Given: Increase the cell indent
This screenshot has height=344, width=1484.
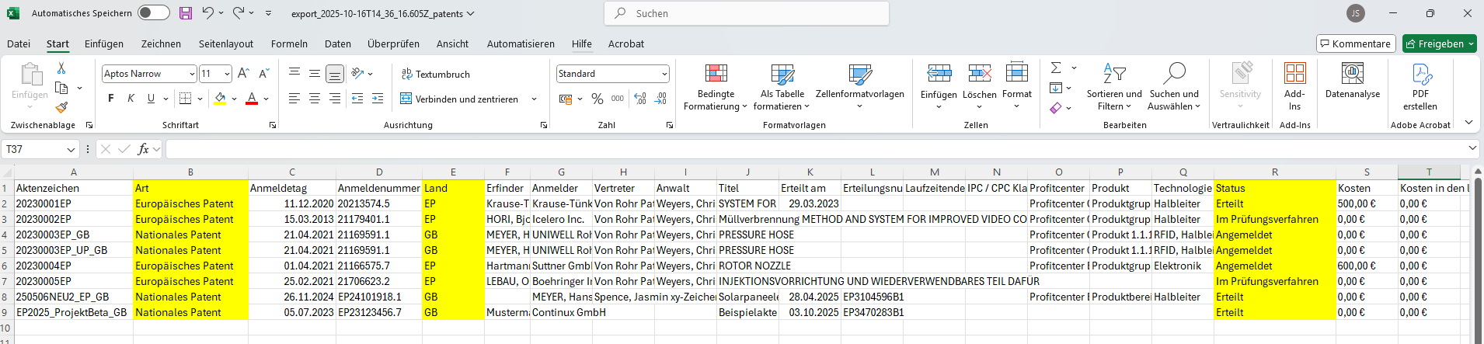Looking at the screenshot, I should click(378, 99).
